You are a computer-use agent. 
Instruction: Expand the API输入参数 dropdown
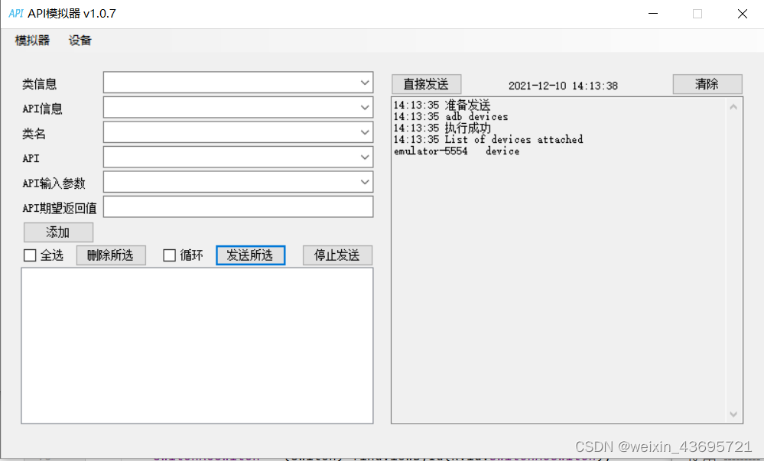[x=365, y=182]
